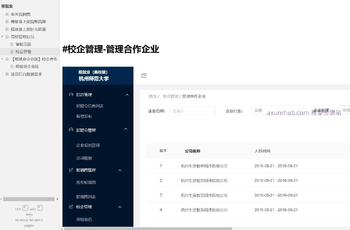Go to 首页 via breadcrumb
350x230 pixels.
point(152,96)
